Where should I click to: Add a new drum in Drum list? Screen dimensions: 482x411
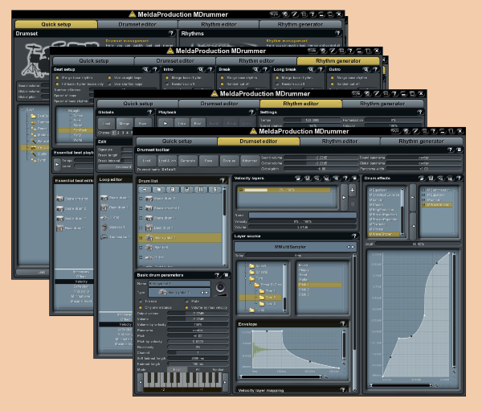click(145, 189)
